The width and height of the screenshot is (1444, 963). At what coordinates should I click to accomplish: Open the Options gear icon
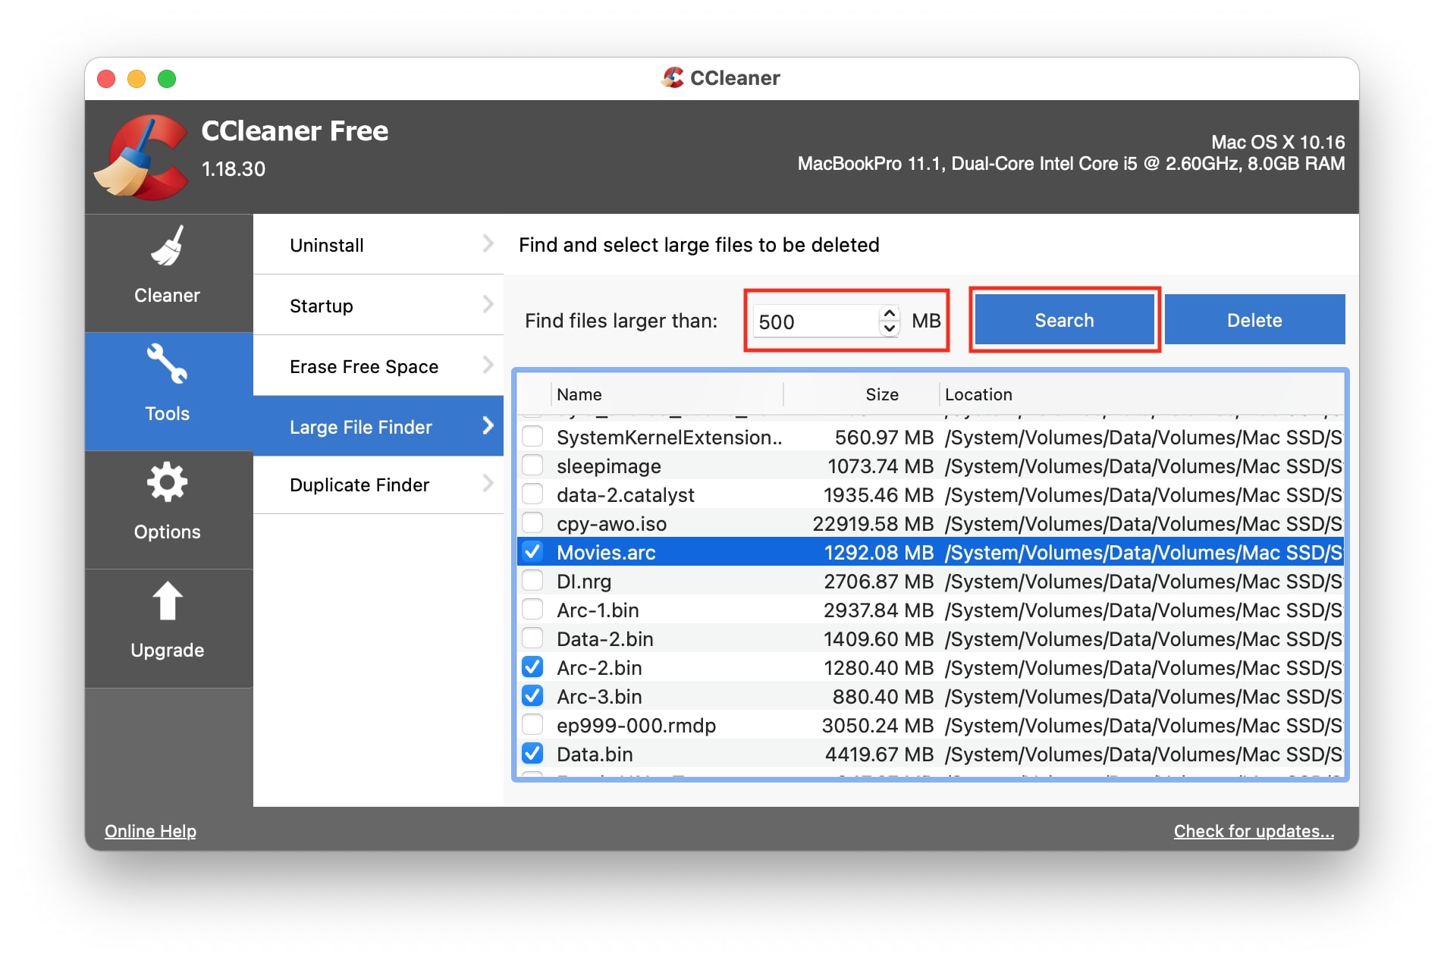[x=167, y=482]
